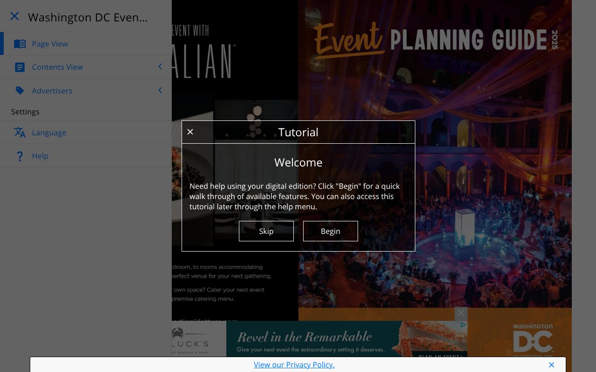596x372 pixels.
Task: Click the Contents View document icon
Action: (x=20, y=67)
